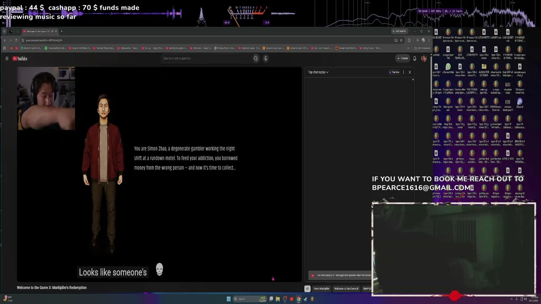Start voice search with the microphone icon
This screenshot has height=304, width=541.
266,59
